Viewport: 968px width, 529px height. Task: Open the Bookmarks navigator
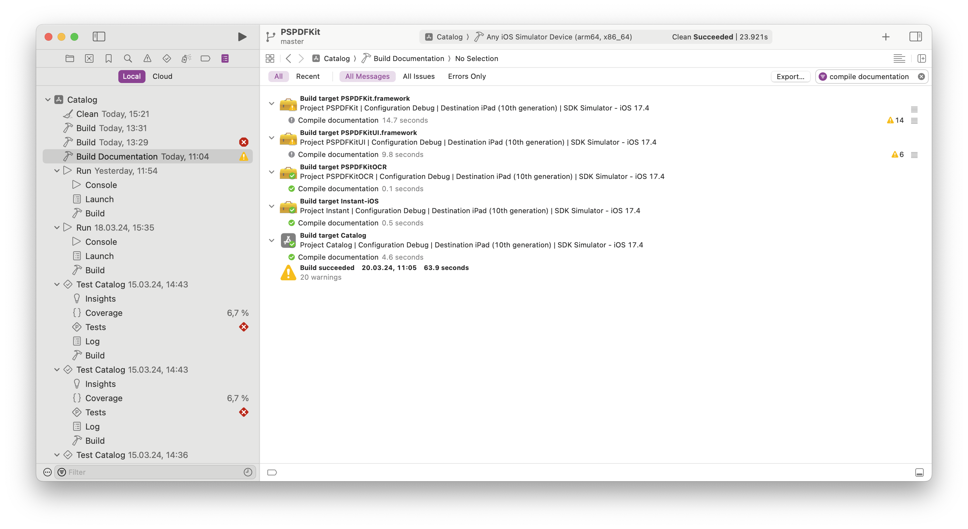click(x=109, y=58)
